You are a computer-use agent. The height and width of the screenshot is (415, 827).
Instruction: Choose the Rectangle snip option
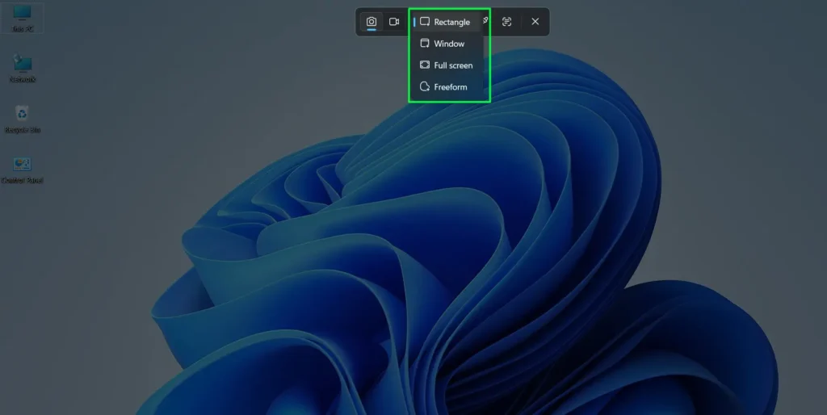point(446,22)
